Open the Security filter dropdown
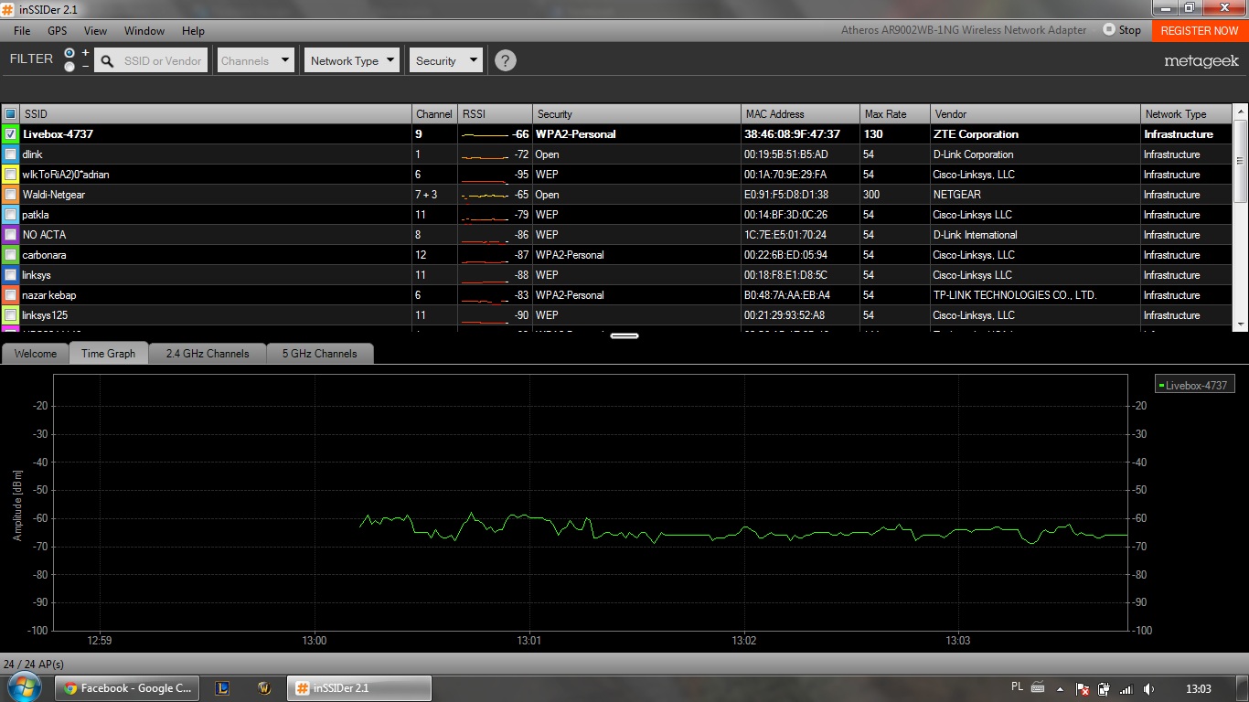The height and width of the screenshot is (702, 1249). (x=445, y=60)
